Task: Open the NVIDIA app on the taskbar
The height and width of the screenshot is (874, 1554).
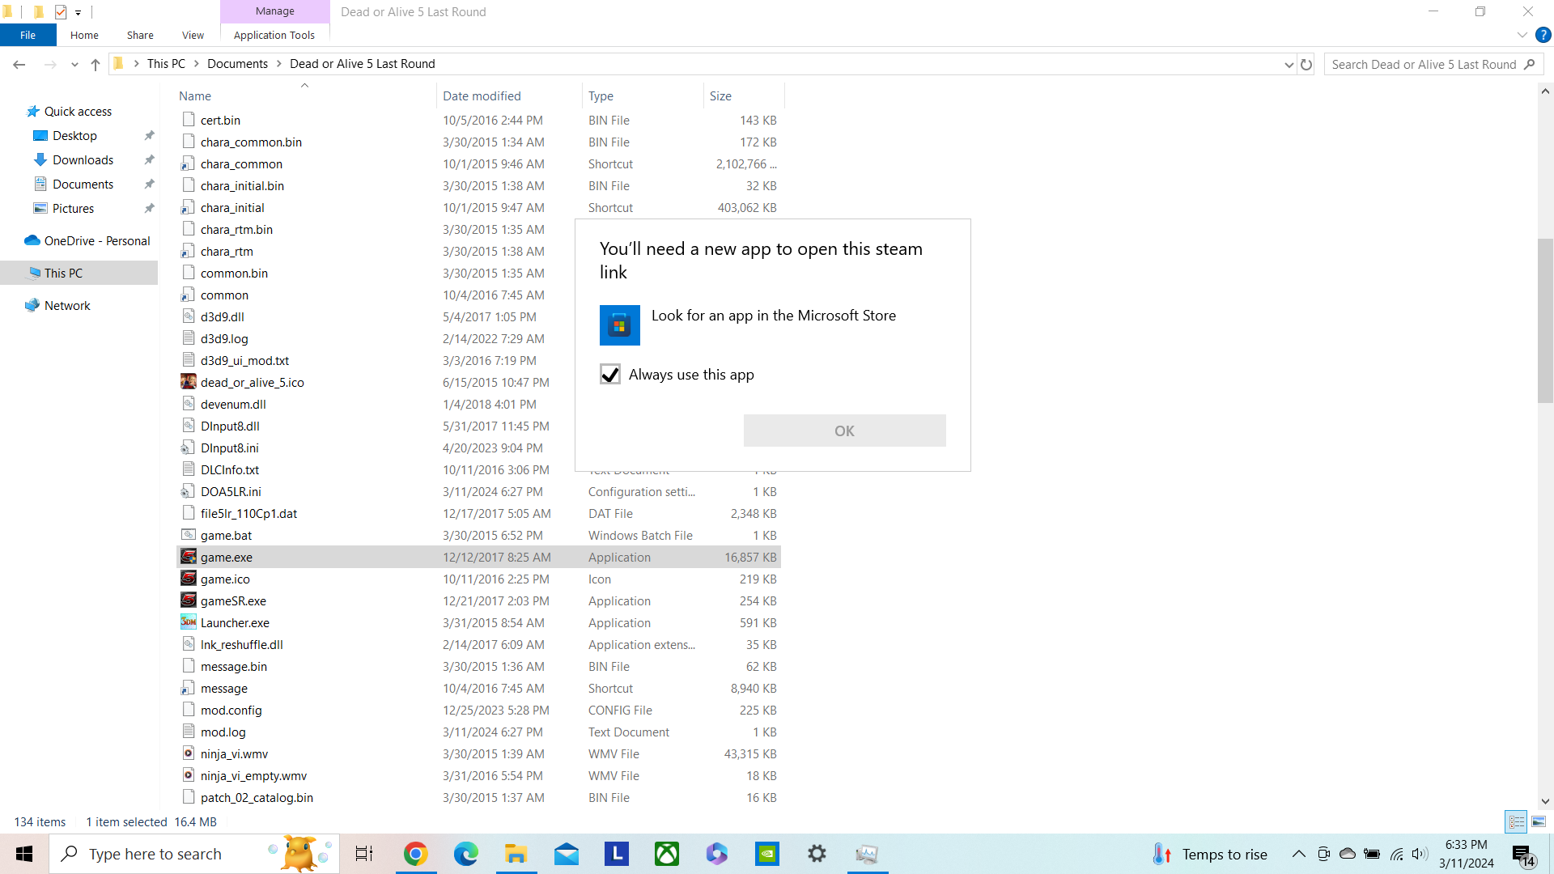Action: [x=766, y=854]
